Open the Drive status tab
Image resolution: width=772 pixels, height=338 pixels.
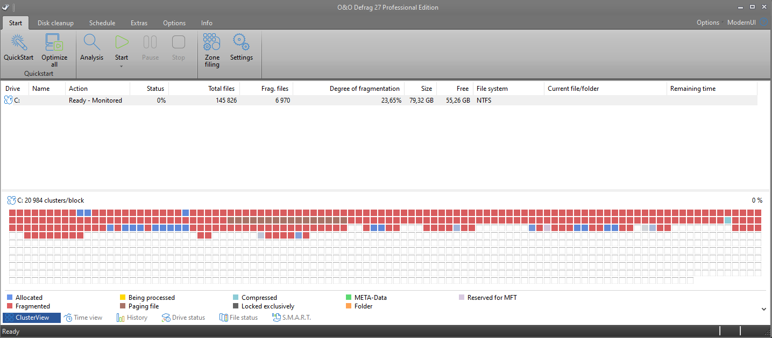pos(183,318)
